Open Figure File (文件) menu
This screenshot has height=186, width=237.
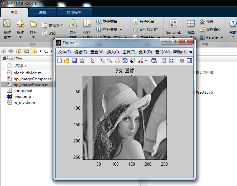(65, 52)
